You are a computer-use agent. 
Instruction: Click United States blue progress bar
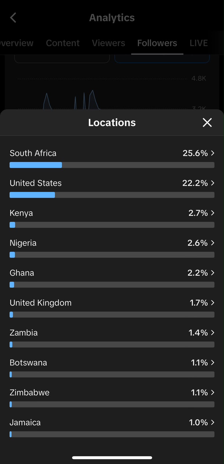tap(32, 195)
